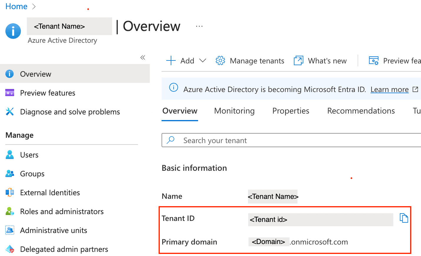Click the blue info icon beside the tenant name
The width and height of the screenshot is (421, 256).
(x=13, y=31)
